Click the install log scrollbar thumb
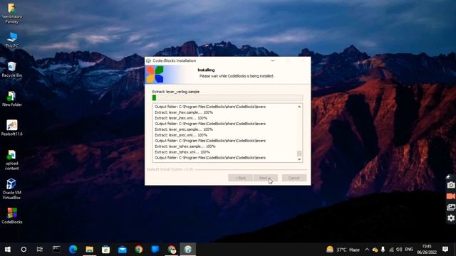Screen dimensions: 456x256 pos(299,154)
